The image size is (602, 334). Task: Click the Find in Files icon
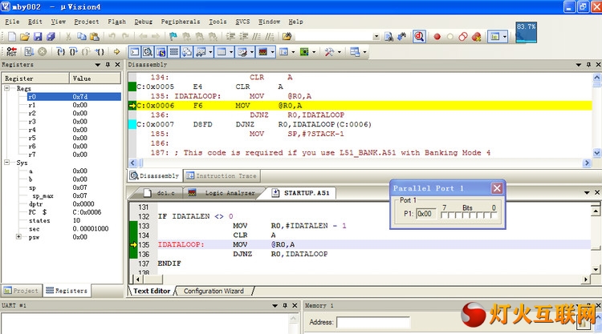[287, 37]
